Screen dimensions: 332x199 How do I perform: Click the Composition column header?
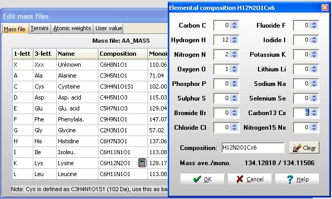(123, 54)
